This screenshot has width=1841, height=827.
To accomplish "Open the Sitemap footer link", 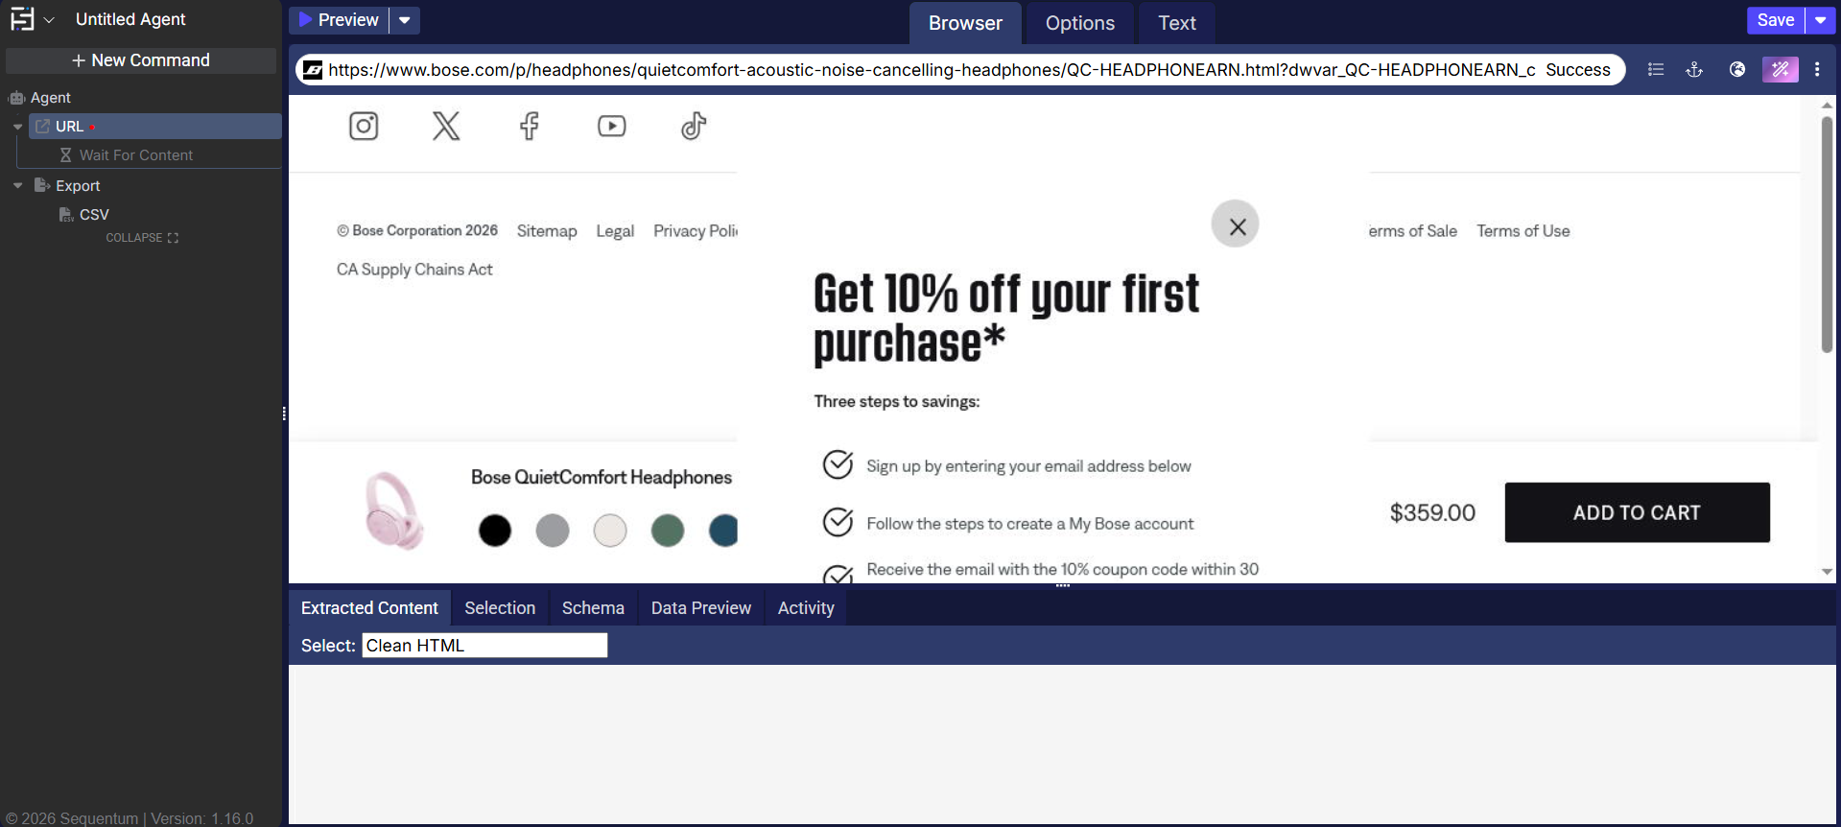I will coord(547,231).
